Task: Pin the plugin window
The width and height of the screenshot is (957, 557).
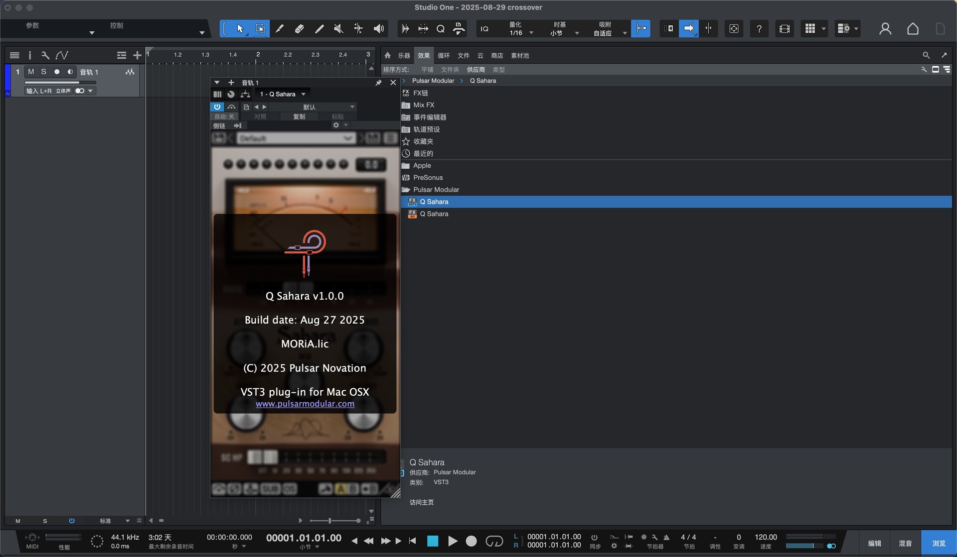Action: pos(378,83)
